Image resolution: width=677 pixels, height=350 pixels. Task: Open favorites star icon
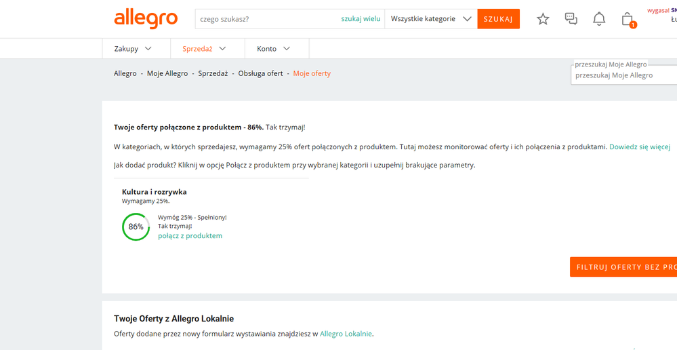click(x=543, y=19)
